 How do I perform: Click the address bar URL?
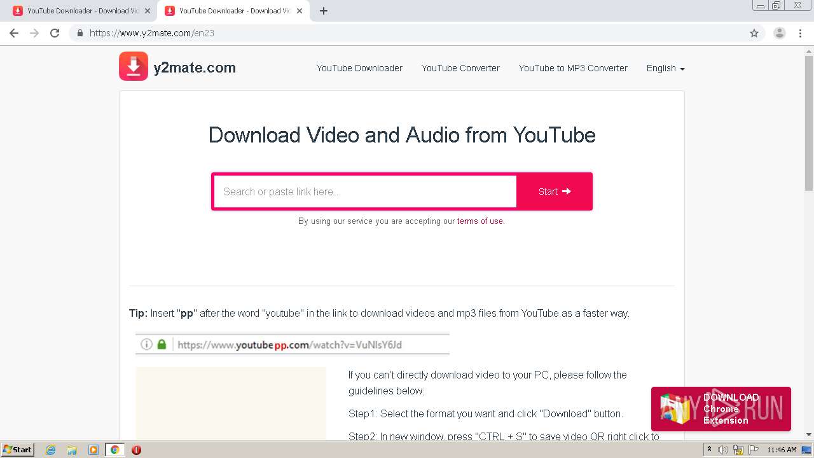point(152,33)
